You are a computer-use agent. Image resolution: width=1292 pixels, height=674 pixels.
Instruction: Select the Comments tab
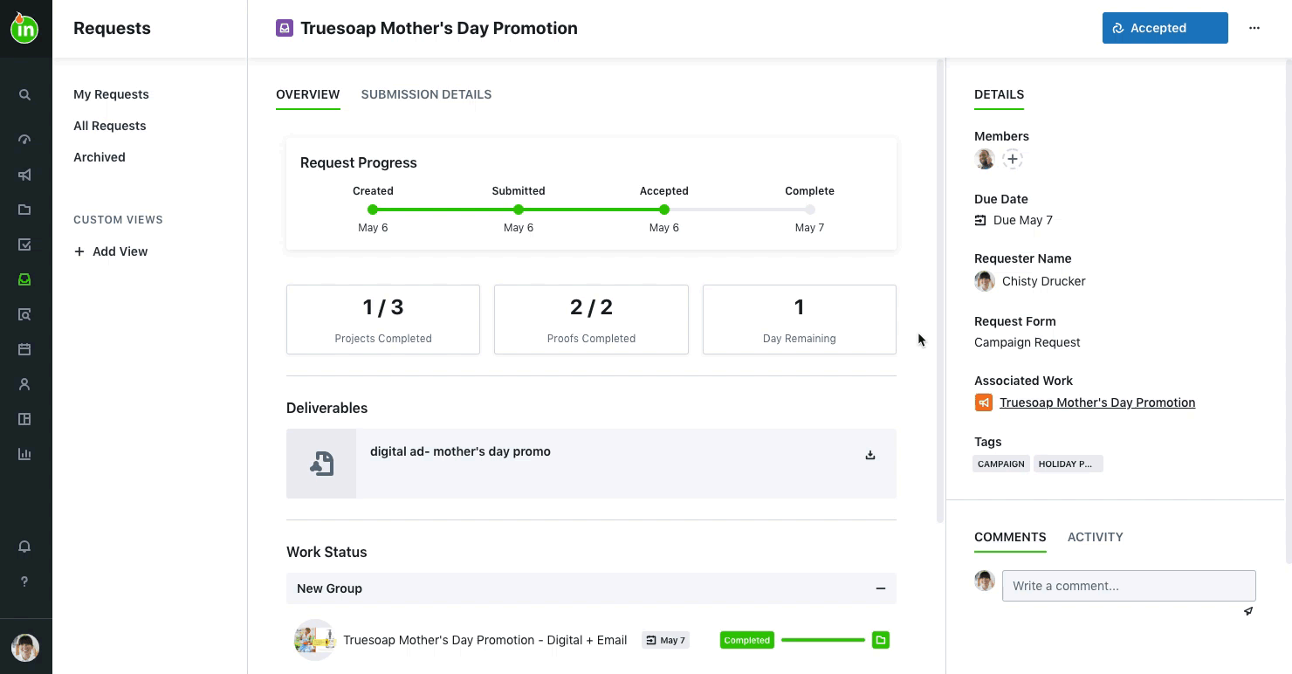click(1010, 537)
